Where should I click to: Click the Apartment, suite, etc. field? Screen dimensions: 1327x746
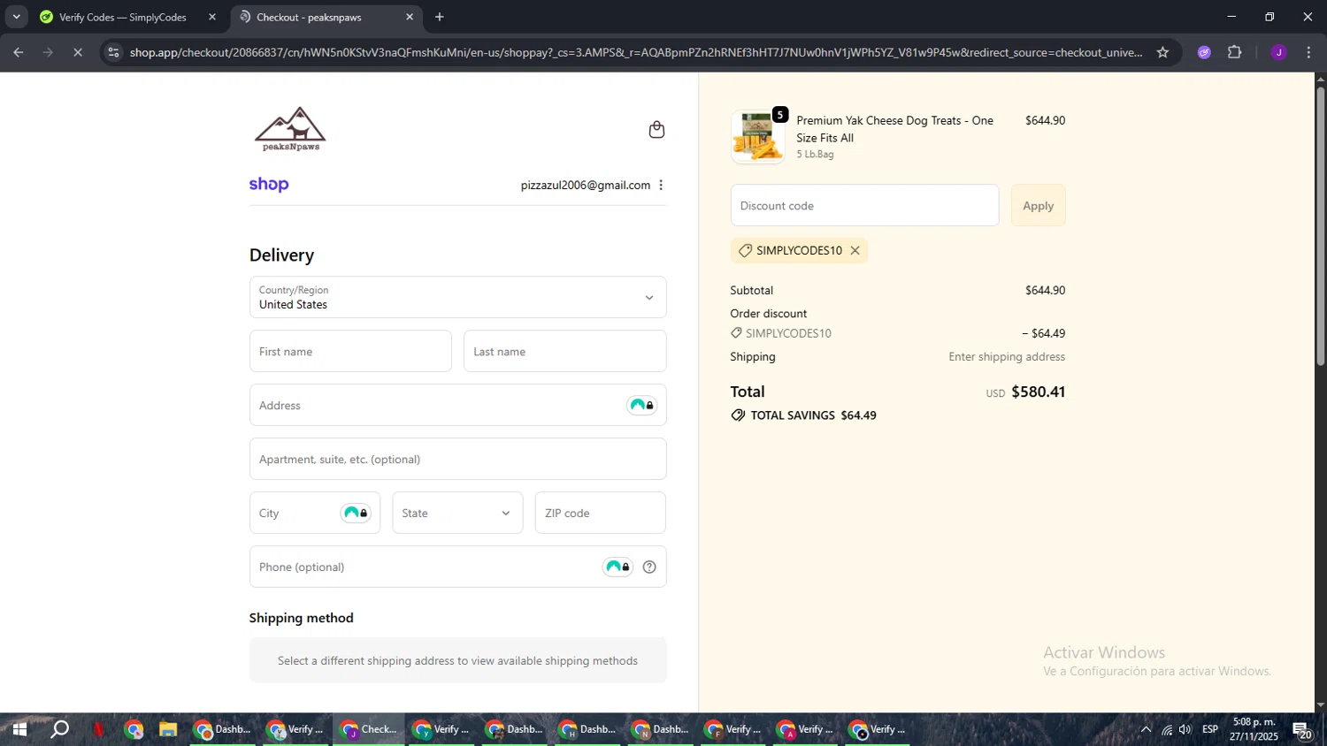tap(457, 459)
